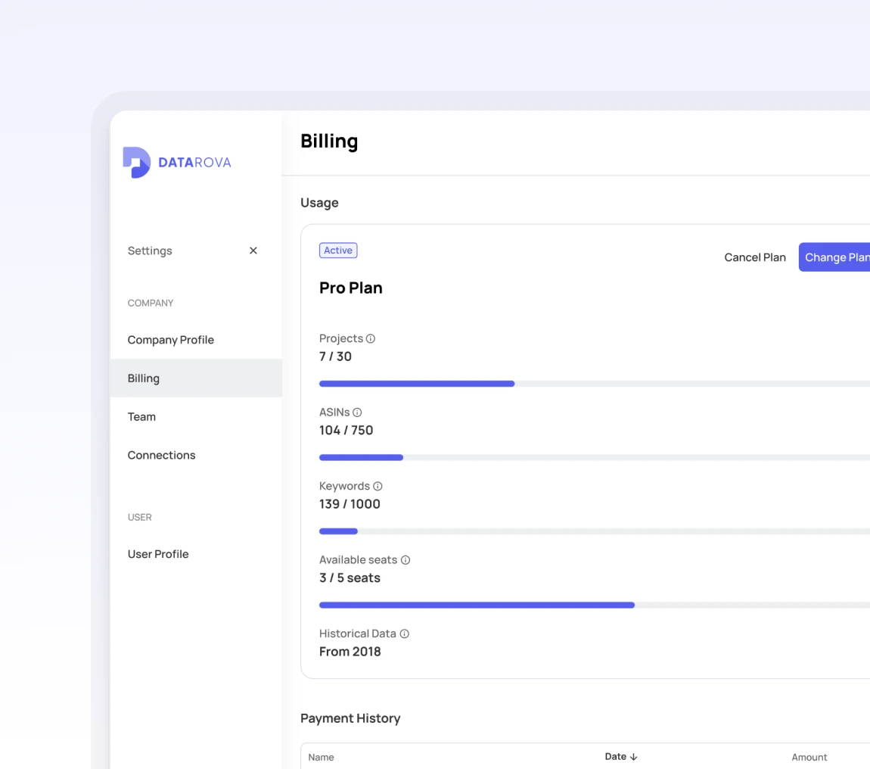
Task: Click the COMPANY section label
Action: [151, 304]
